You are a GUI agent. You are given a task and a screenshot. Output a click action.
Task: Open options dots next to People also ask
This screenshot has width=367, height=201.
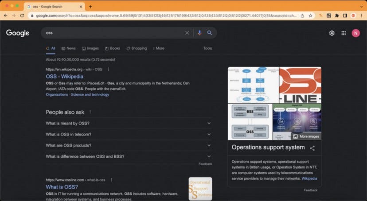pos(90,112)
